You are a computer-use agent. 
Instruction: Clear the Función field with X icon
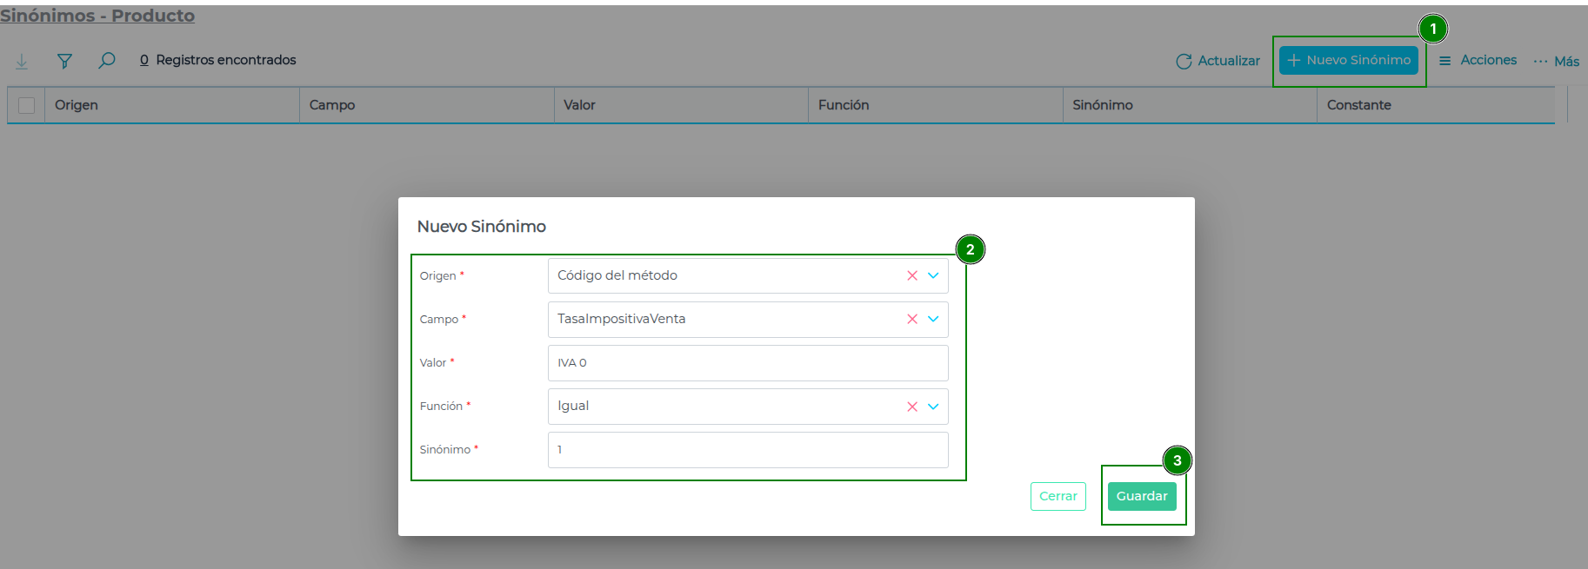pos(912,407)
